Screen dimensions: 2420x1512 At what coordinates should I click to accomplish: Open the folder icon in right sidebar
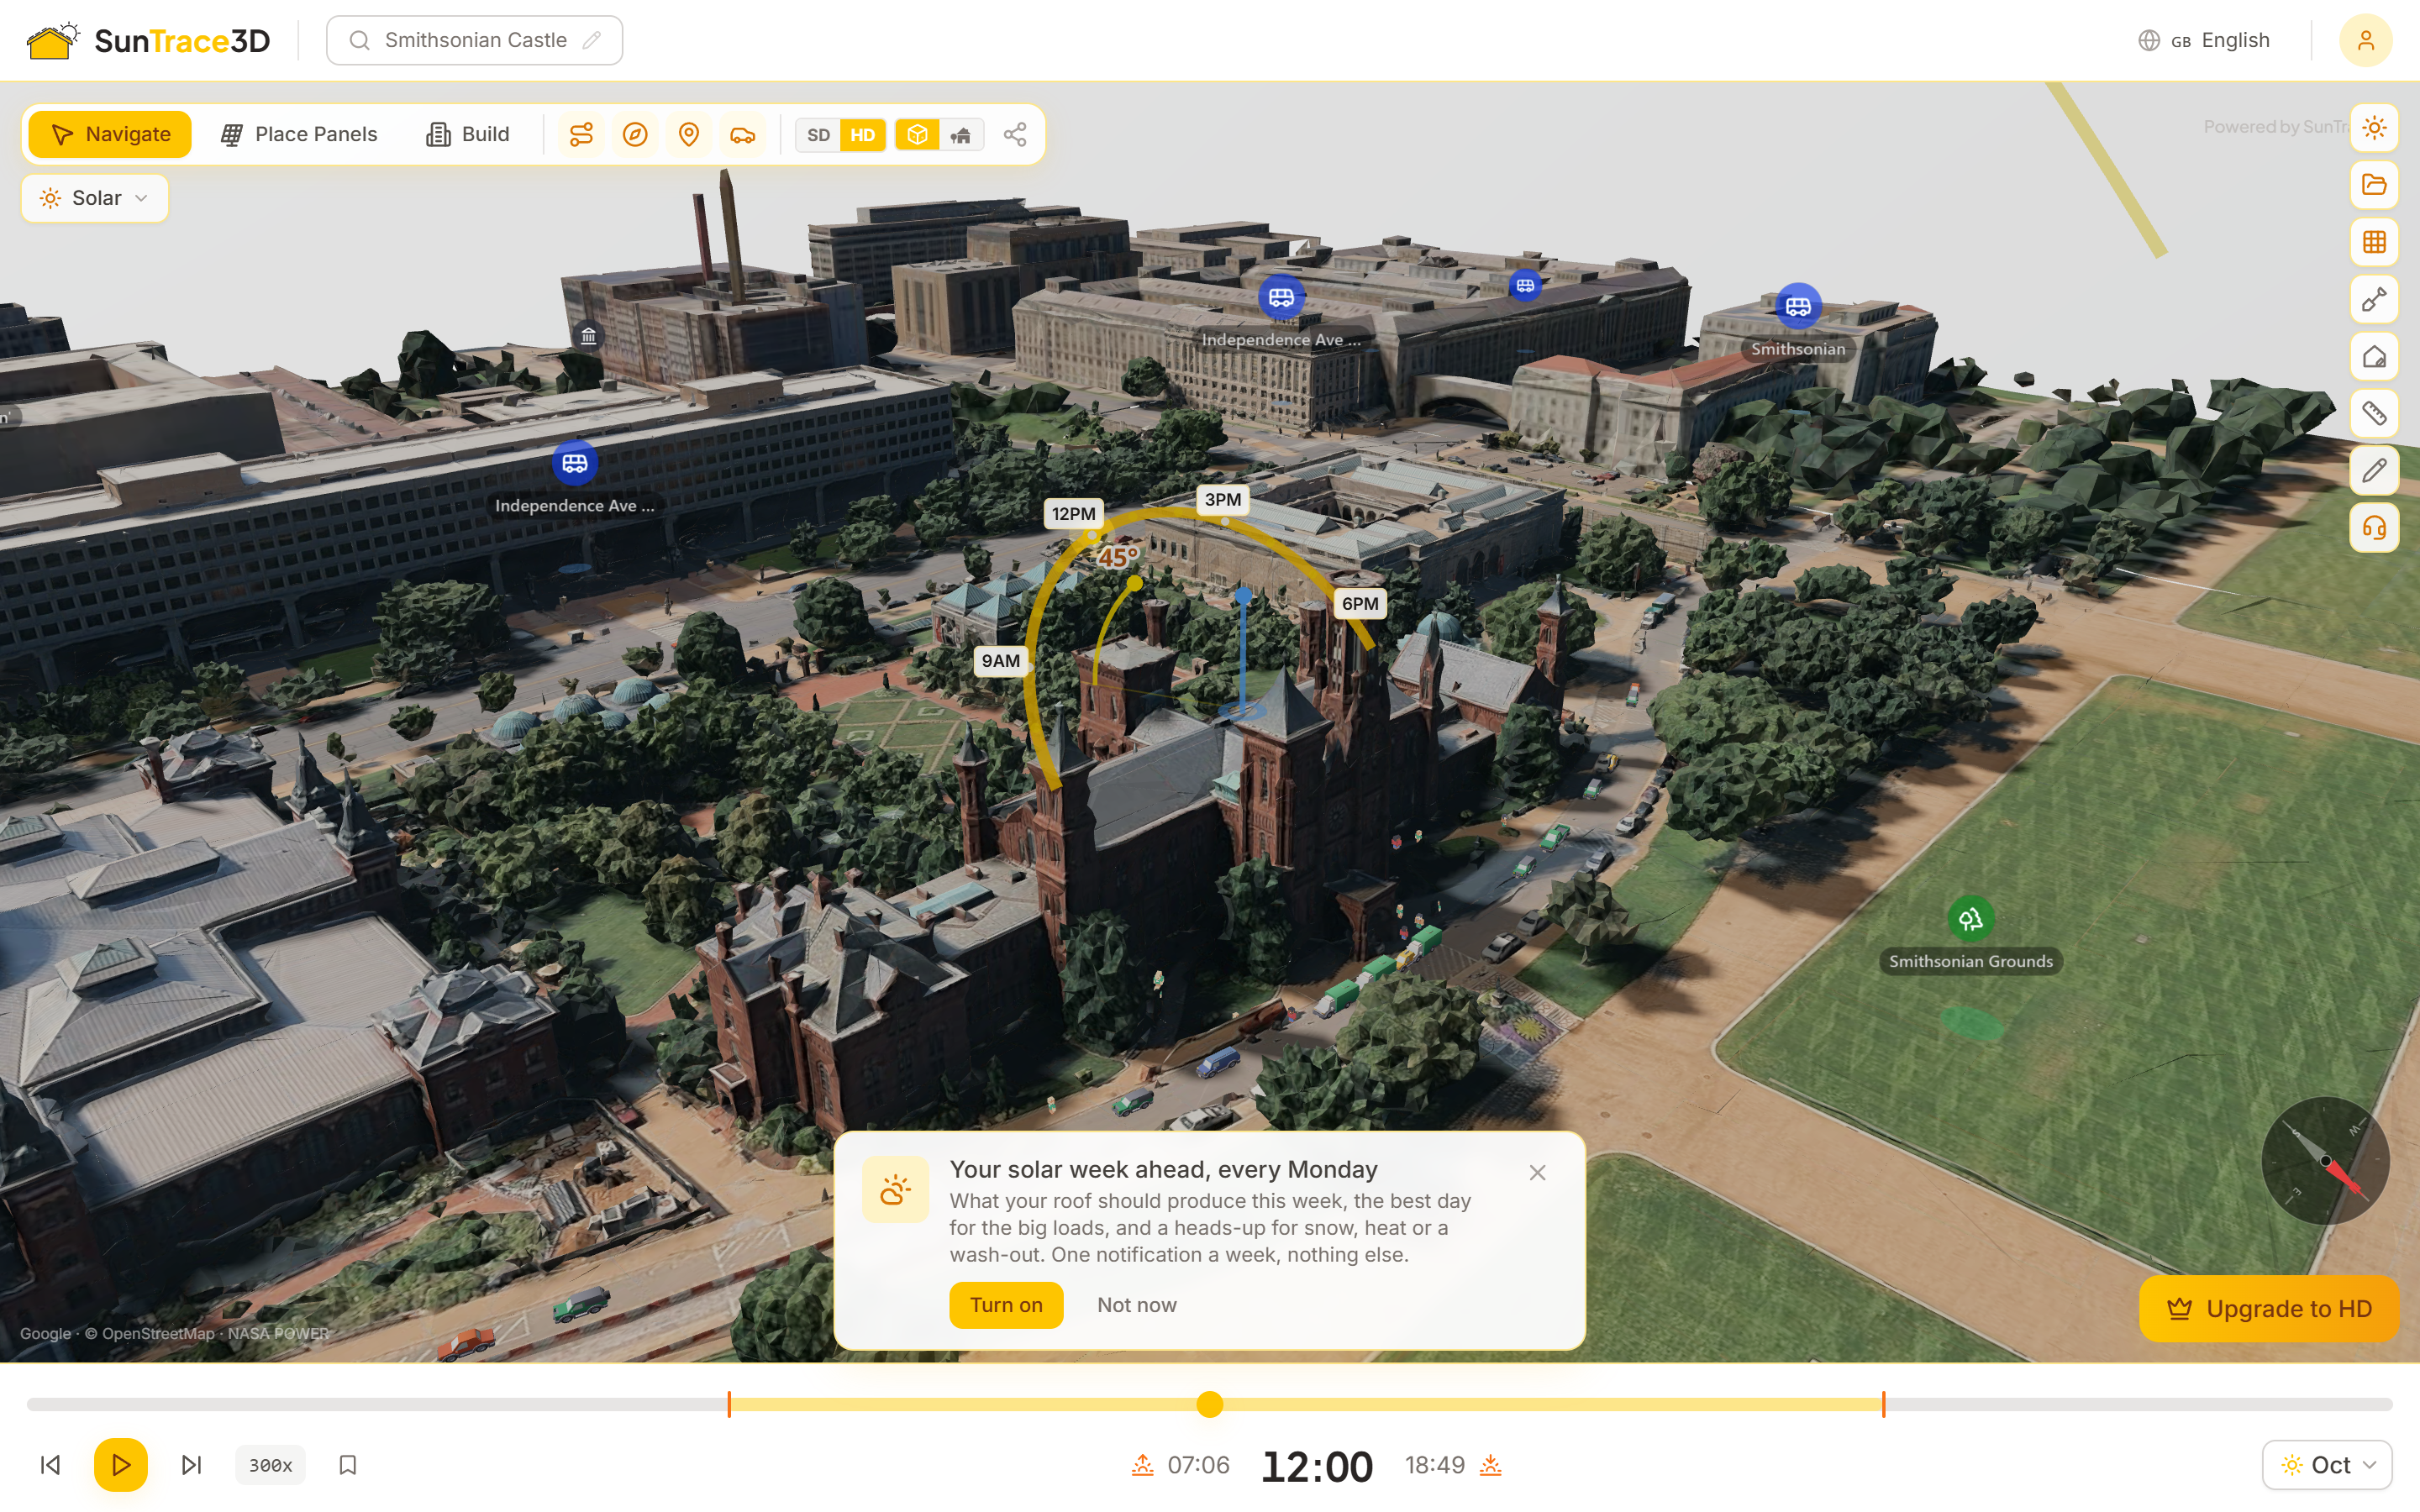click(x=2374, y=185)
